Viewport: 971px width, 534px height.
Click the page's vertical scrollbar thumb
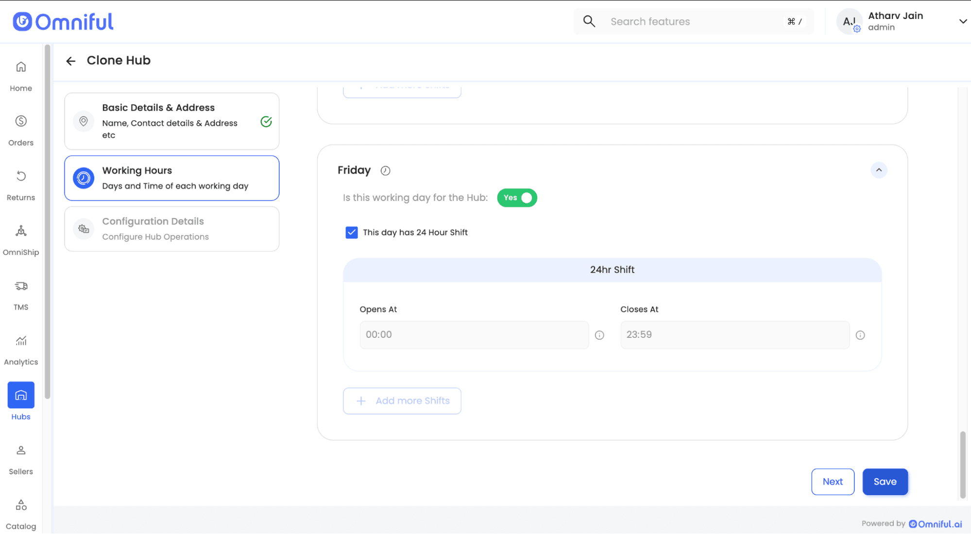(962, 465)
